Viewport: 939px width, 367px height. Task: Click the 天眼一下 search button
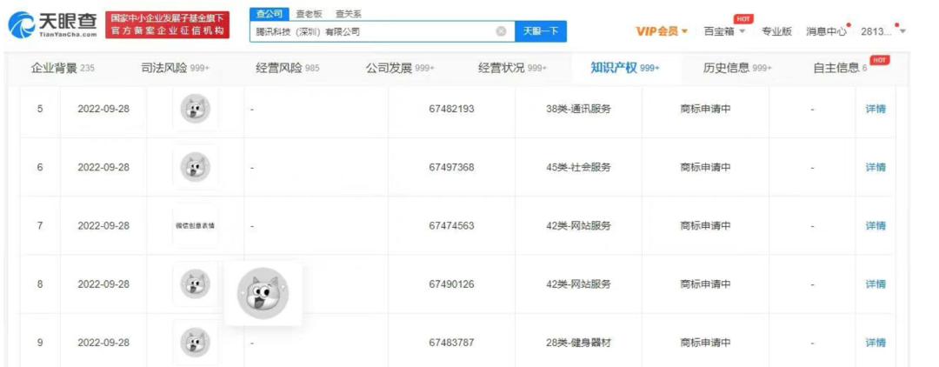click(x=540, y=31)
